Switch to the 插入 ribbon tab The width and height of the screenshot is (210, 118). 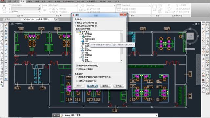16,1
